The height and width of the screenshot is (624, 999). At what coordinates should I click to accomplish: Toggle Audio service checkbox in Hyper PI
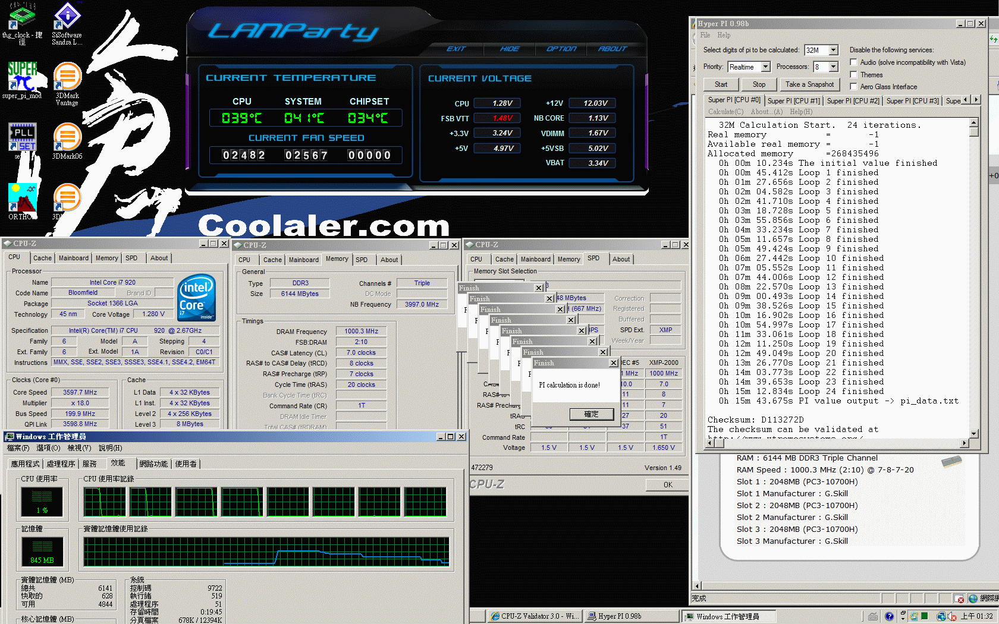853,62
